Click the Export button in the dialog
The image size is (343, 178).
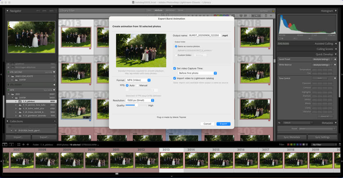223,124
